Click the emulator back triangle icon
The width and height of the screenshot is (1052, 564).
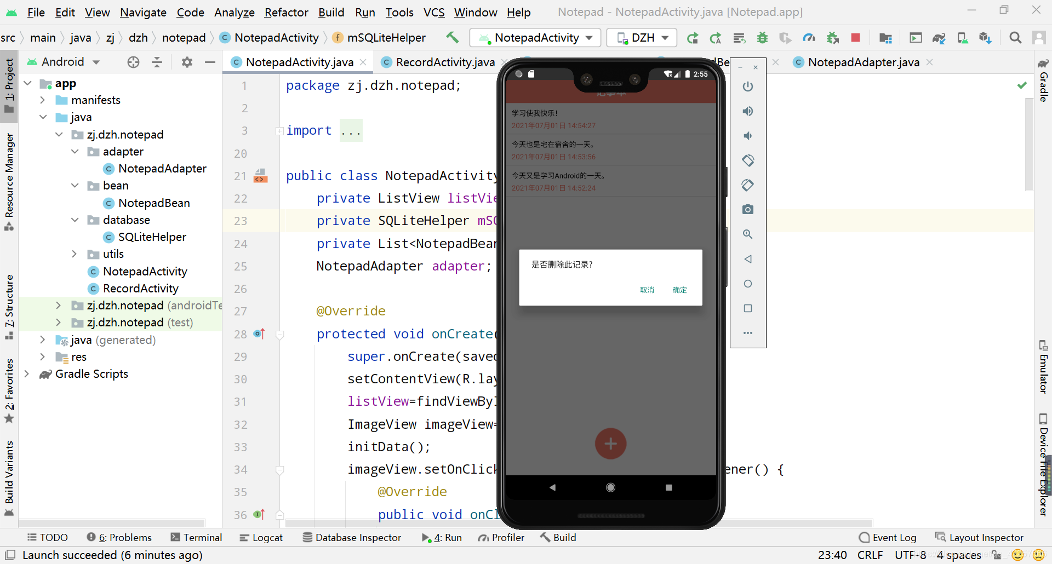click(x=748, y=259)
